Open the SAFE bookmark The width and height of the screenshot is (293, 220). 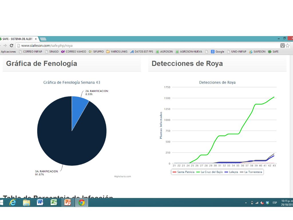click(x=273, y=52)
